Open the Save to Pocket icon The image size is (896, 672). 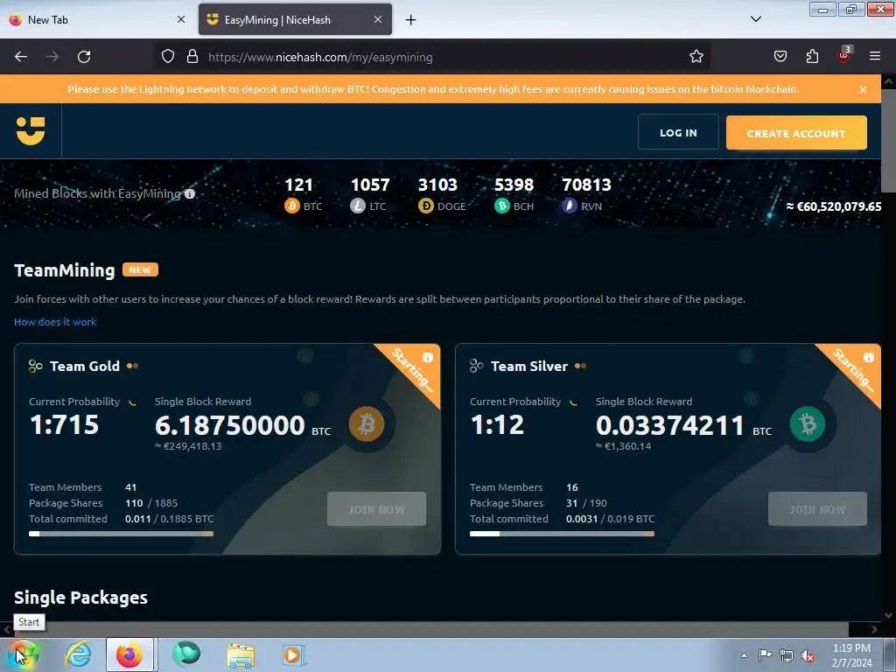[x=780, y=57]
